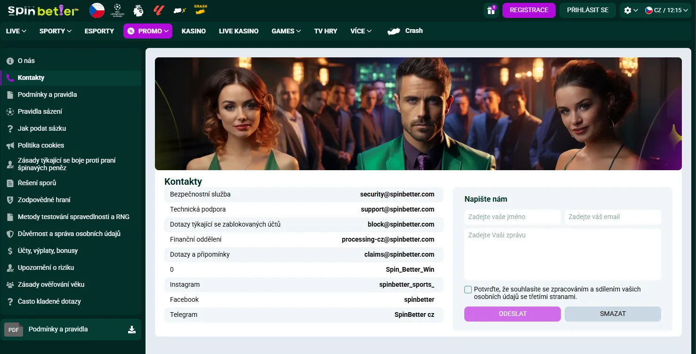The width and height of the screenshot is (696, 354).
Task: Click the shield icon beside Zodpovědné hraní
Action: click(x=10, y=200)
